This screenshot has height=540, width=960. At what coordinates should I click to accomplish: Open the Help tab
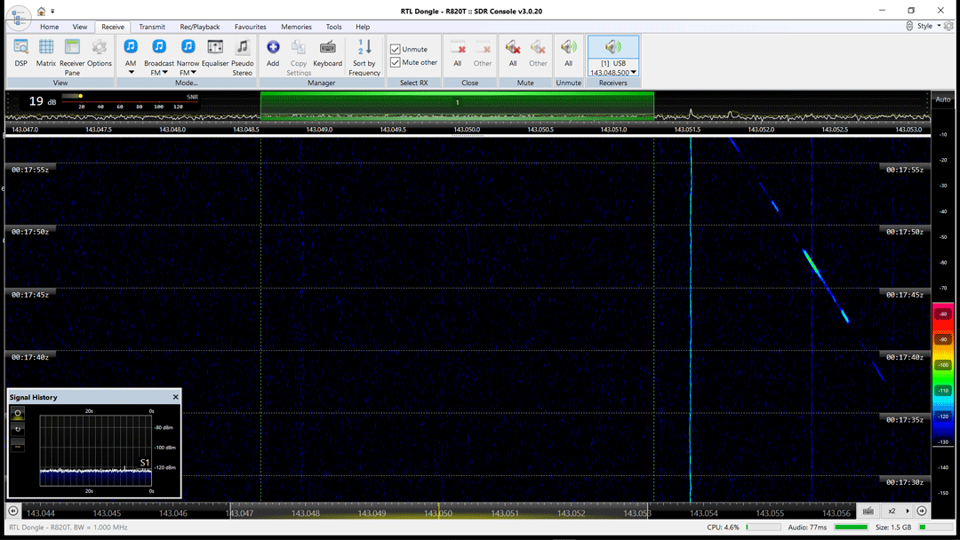pos(363,27)
